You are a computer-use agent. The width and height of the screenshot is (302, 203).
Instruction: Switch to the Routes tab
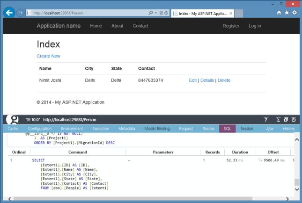(x=208, y=129)
